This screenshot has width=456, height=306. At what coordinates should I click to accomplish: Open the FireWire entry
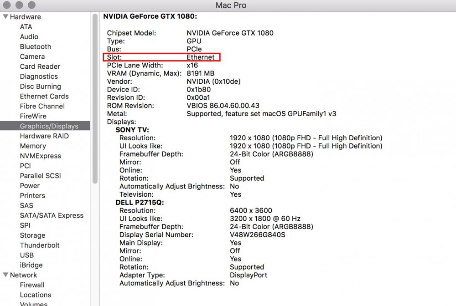(33, 116)
